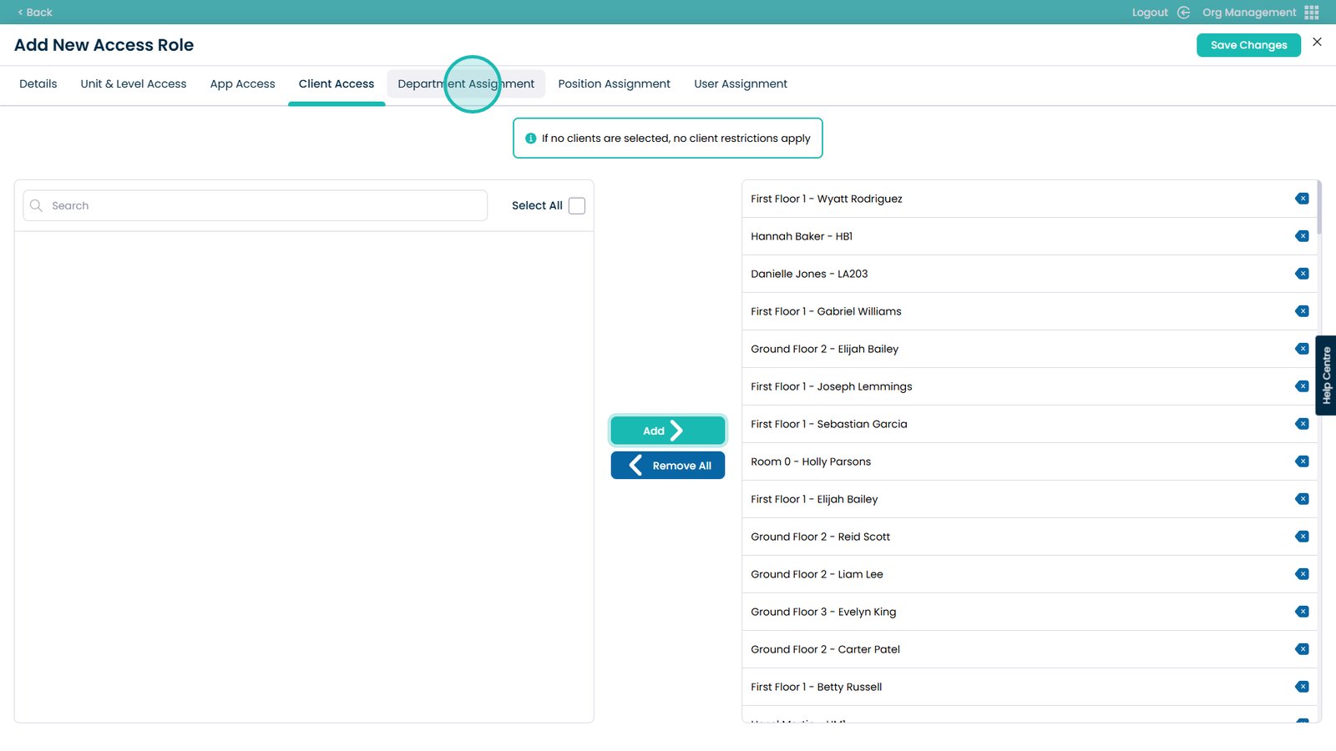Viewport: 1336px width, 751px height.
Task: Open Unit & Level Access tab
Action: (134, 84)
